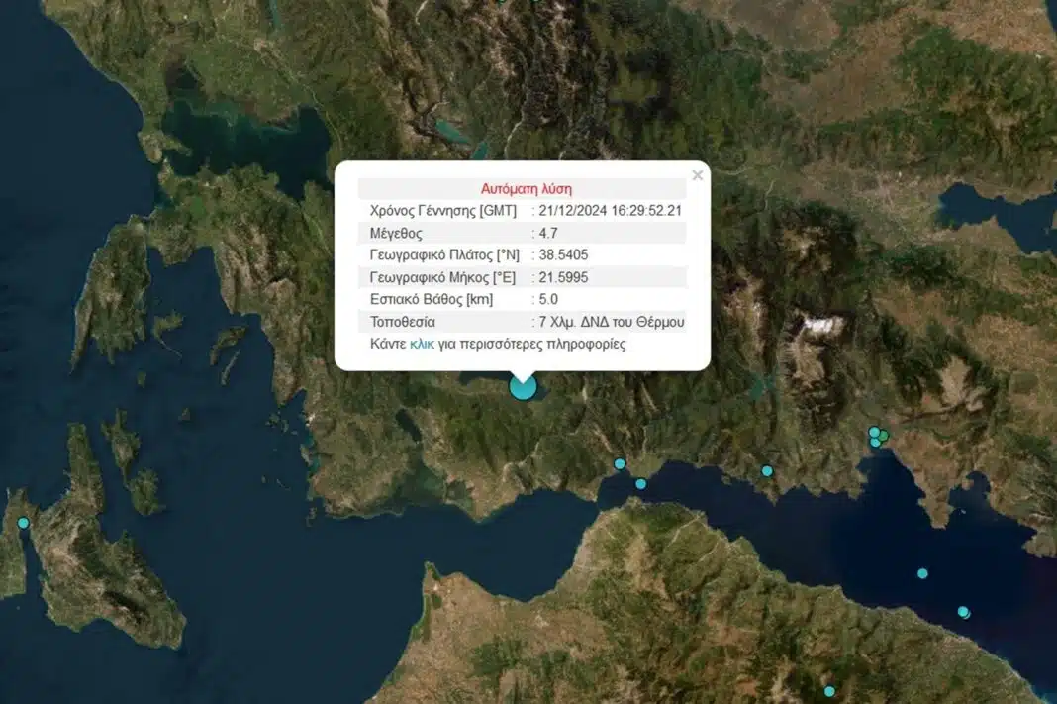This screenshot has width=1057, height=704.
Task: Click the 'Κάντε κλικ για περισσότερες πληροφορίες' line
Action: click(x=498, y=345)
